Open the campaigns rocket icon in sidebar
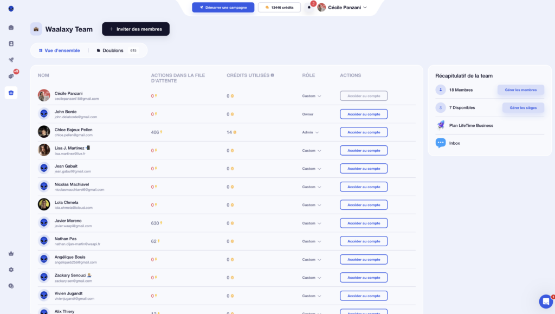 11,60
